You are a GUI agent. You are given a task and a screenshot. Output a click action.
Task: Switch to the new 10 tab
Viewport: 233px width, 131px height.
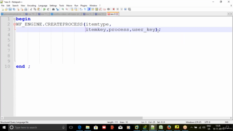pyautogui.click(x=31, y=14)
